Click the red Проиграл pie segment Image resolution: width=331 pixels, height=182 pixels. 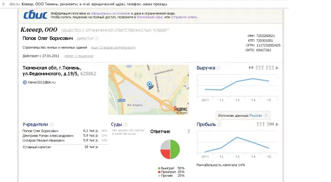[165, 154]
